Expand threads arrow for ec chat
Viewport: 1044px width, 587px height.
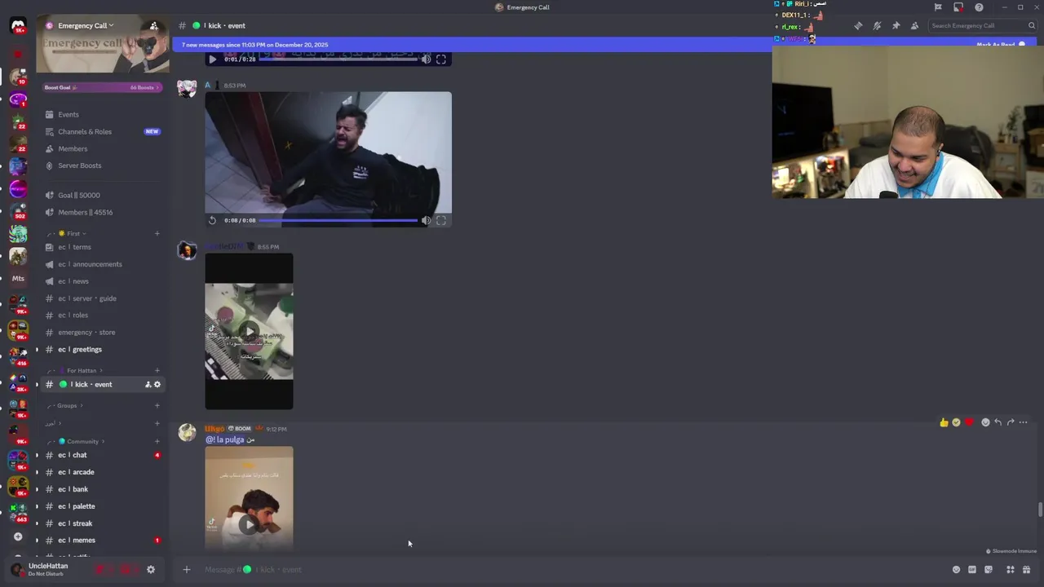36,455
